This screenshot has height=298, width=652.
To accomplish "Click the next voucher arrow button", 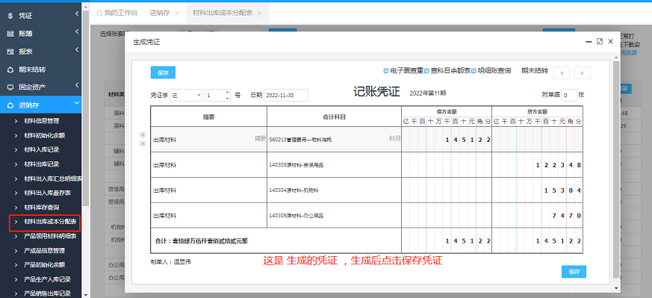I will [582, 72].
